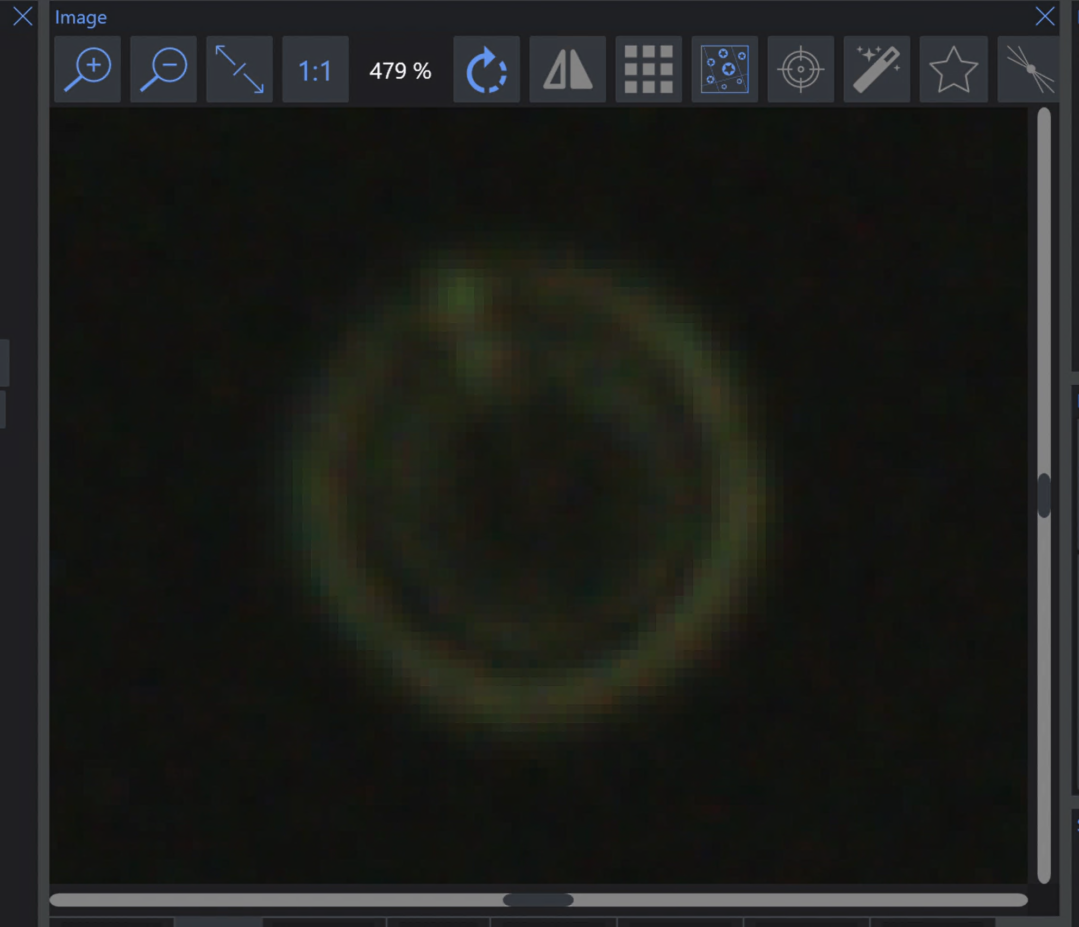Click the 479 % zoom level value
Image resolution: width=1079 pixels, height=927 pixels.
(x=400, y=71)
